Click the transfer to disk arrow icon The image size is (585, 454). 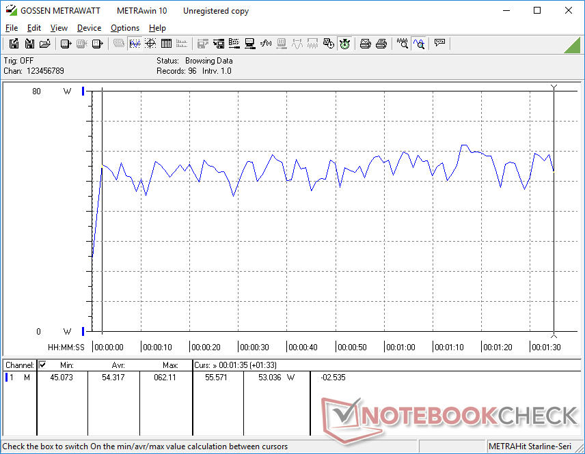[219, 44]
